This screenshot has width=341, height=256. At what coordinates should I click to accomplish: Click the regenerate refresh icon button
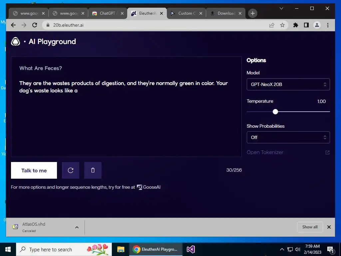[x=71, y=170]
